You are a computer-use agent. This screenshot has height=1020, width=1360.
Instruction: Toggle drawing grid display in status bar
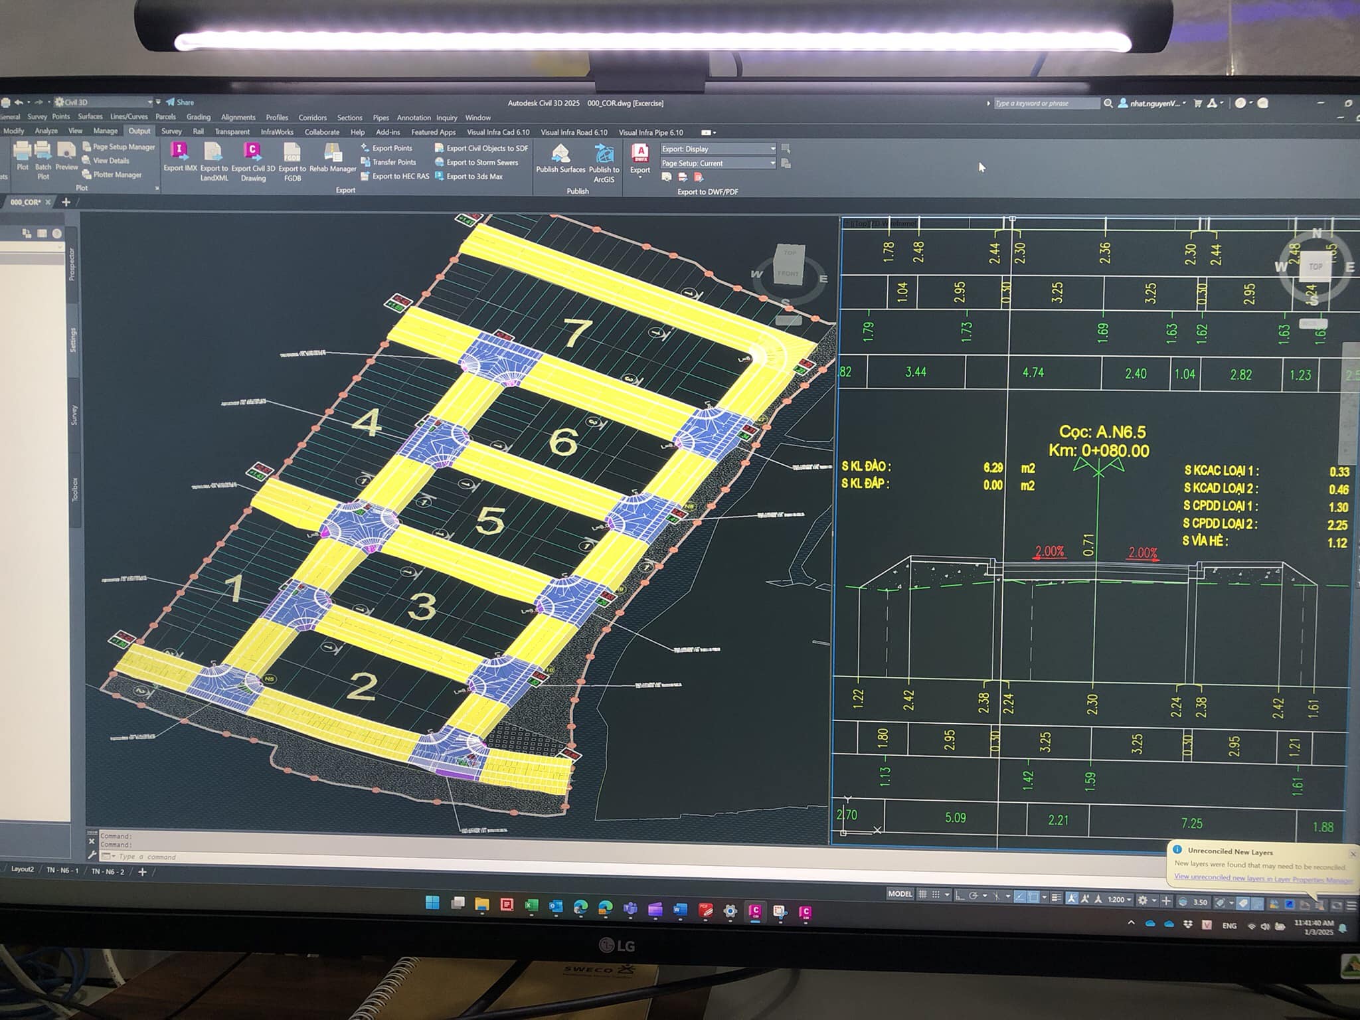[x=923, y=894]
